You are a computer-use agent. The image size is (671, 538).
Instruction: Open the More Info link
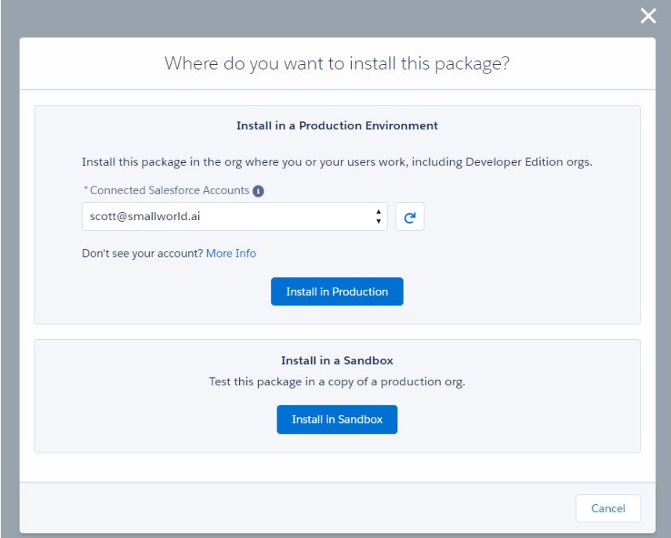[230, 253]
